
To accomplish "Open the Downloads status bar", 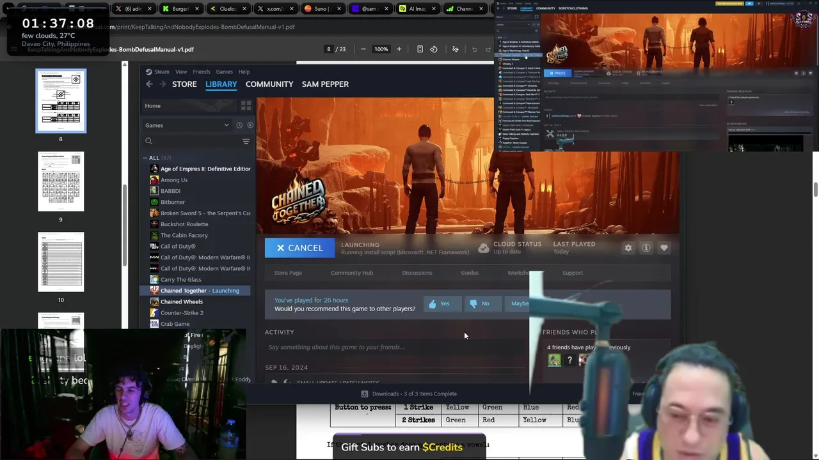I will [x=409, y=394].
